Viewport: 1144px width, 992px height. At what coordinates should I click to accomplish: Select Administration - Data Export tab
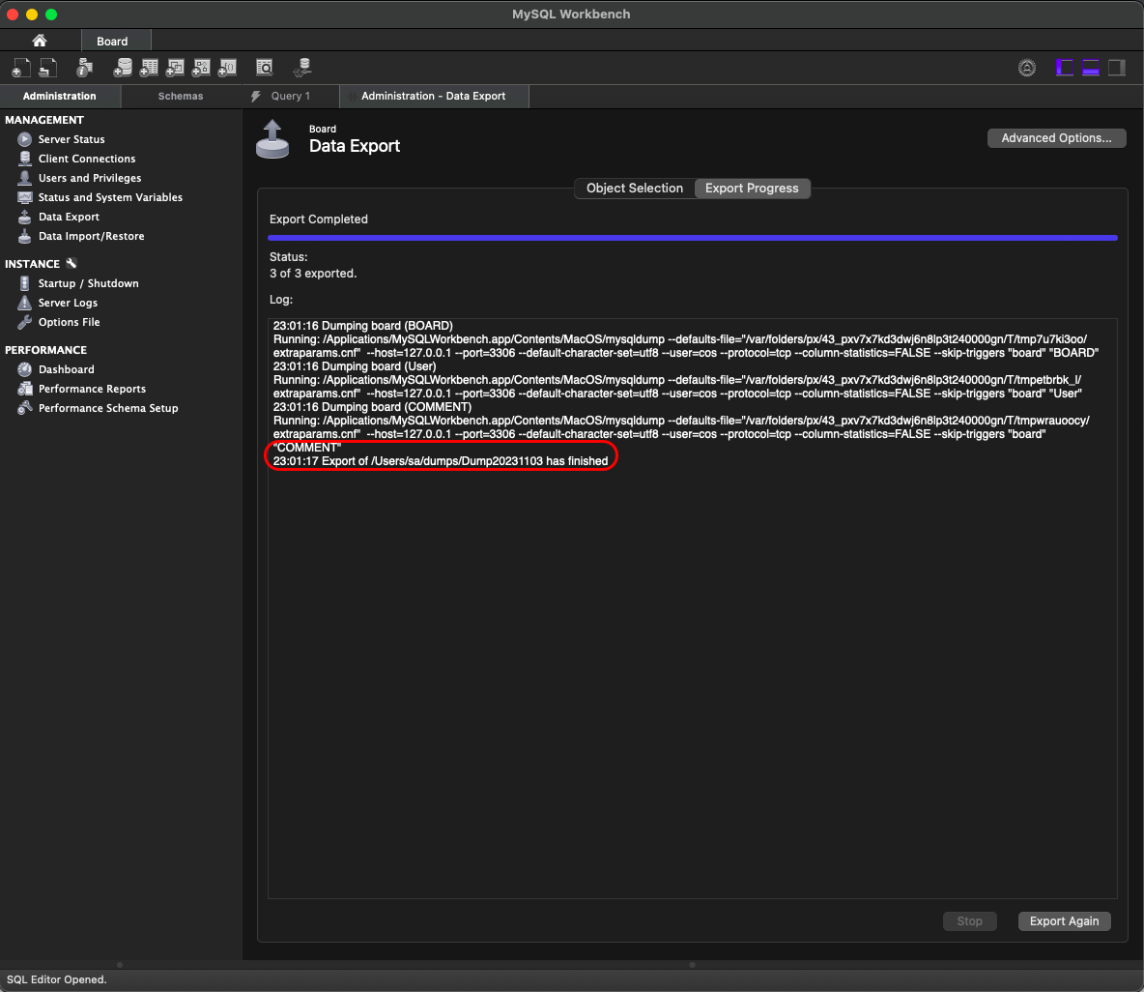pos(434,96)
